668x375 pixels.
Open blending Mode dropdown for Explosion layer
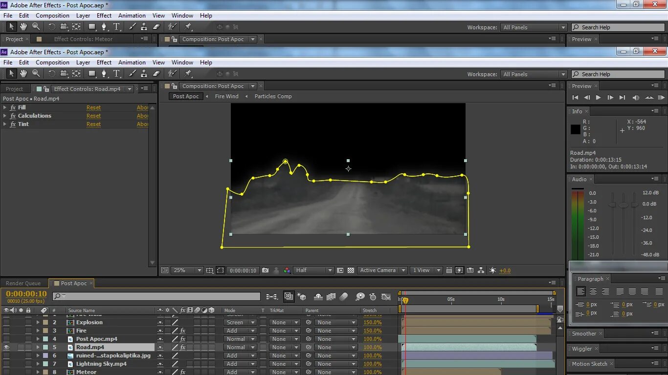click(240, 322)
